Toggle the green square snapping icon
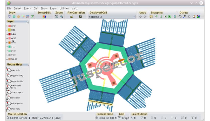 click(170, 17)
